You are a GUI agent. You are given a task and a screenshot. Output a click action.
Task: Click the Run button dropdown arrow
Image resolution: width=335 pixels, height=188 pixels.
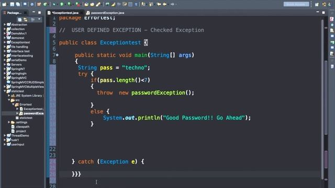tap(65, 4)
